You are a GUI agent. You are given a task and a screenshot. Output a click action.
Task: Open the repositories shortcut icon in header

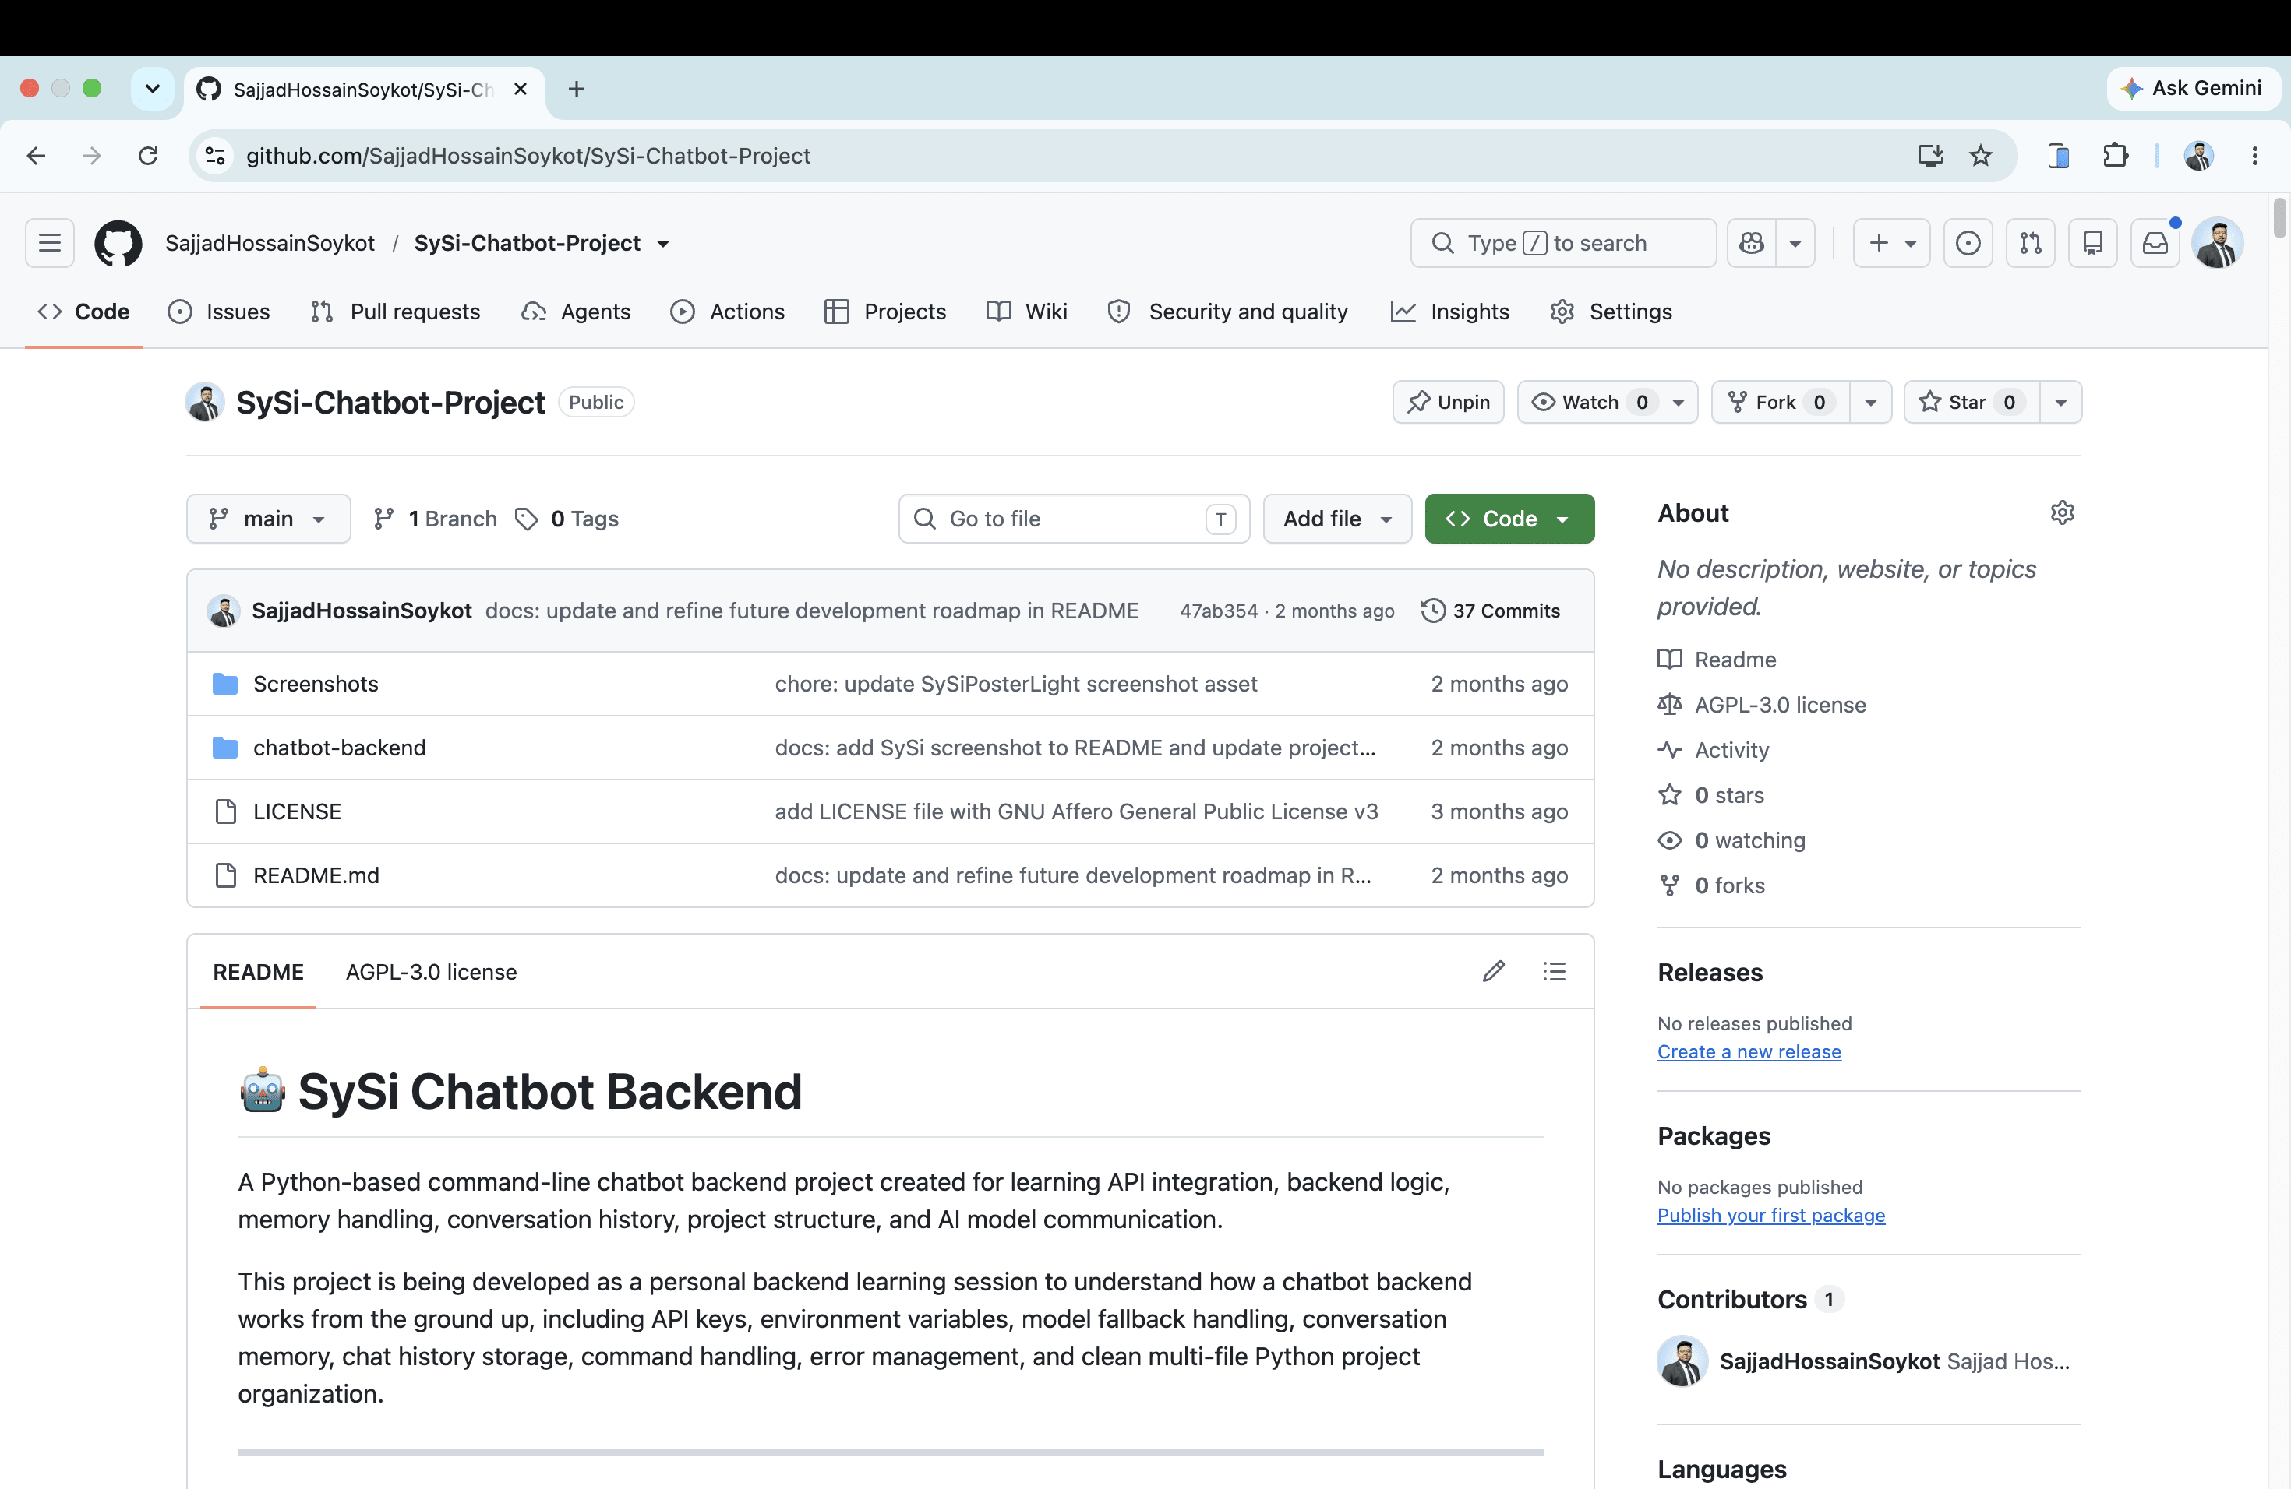pyautogui.click(x=2093, y=243)
